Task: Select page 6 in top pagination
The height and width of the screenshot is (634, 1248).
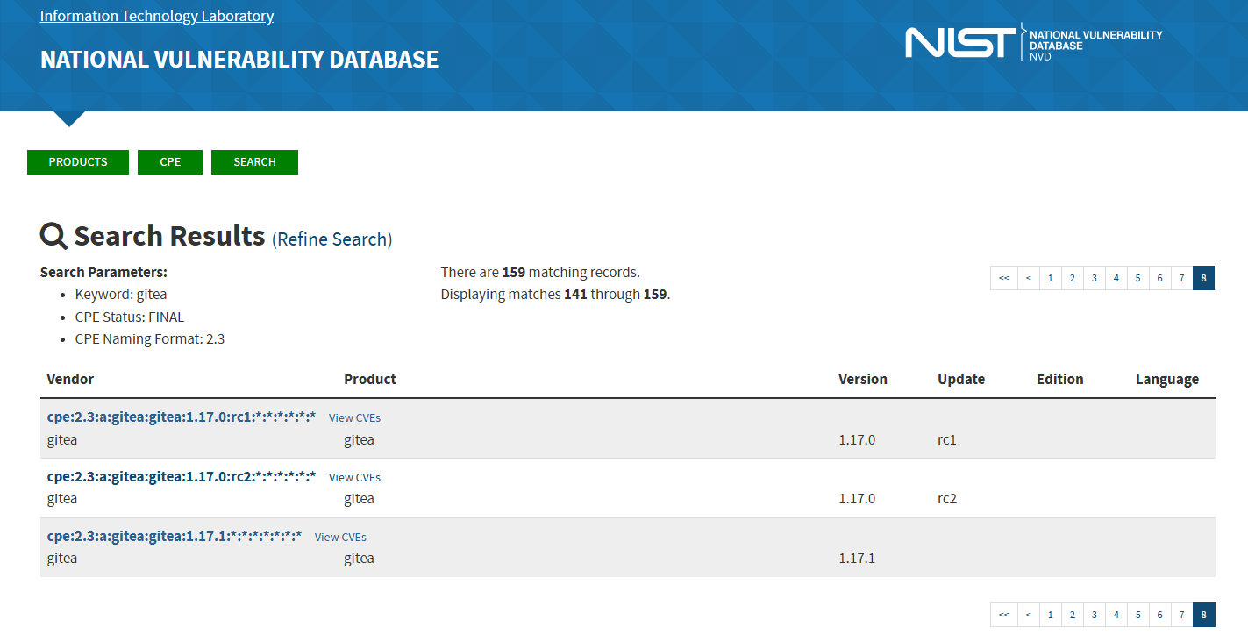Action: pos(1160,278)
